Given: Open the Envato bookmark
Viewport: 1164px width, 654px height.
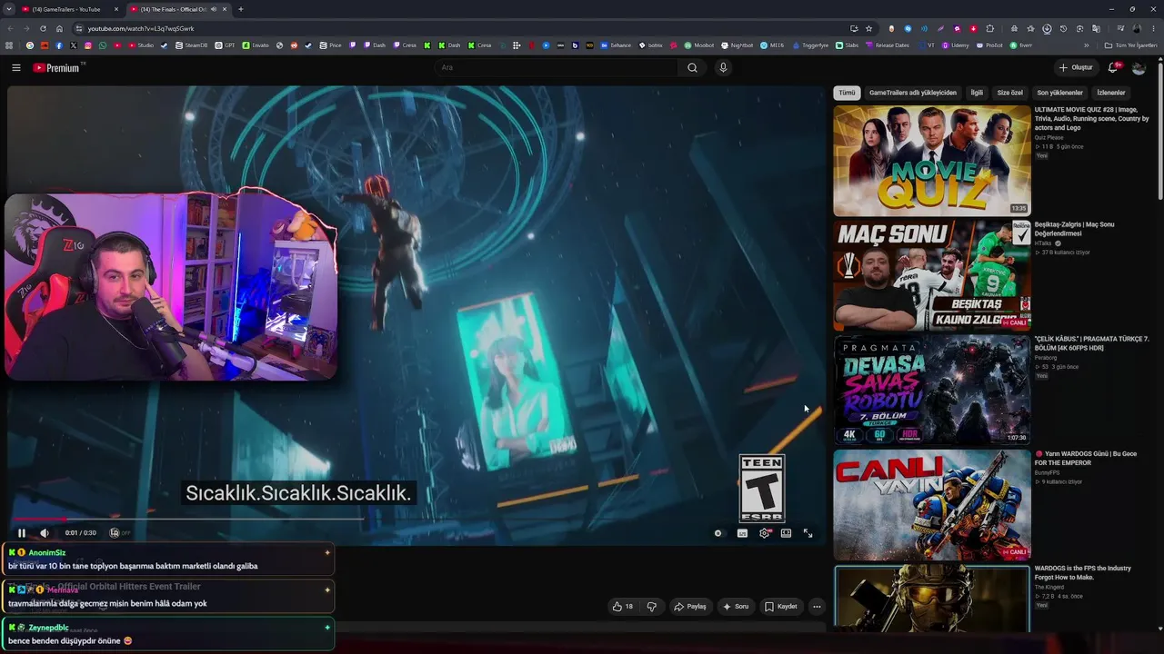Looking at the screenshot, I should click(x=256, y=45).
